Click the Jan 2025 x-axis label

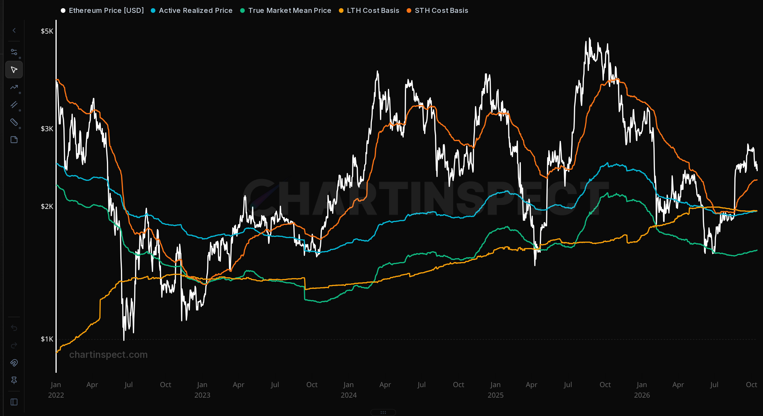pyautogui.click(x=495, y=390)
